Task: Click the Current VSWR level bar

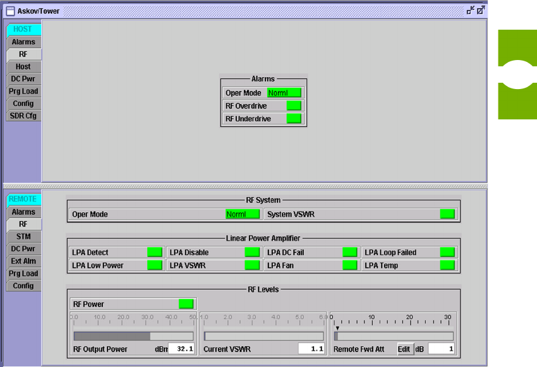Action: click(263, 336)
